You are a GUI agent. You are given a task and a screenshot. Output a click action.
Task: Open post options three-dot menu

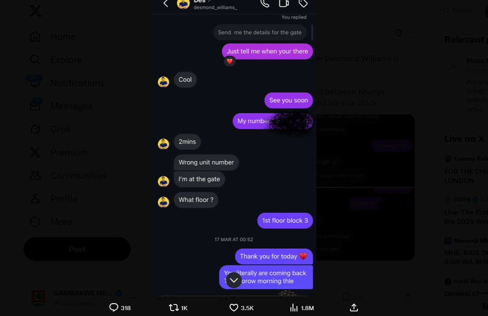[411, 33]
